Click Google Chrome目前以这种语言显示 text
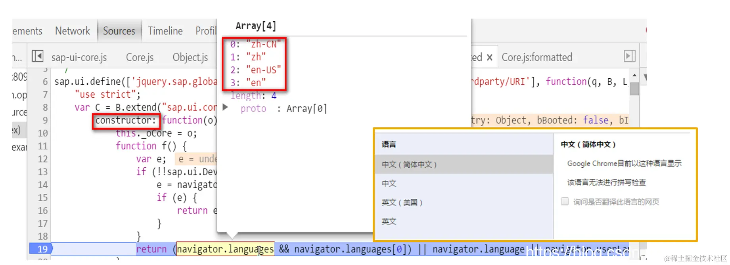Image resolution: width=730 pixels, height=265 pixels. [x=624, y=163]
